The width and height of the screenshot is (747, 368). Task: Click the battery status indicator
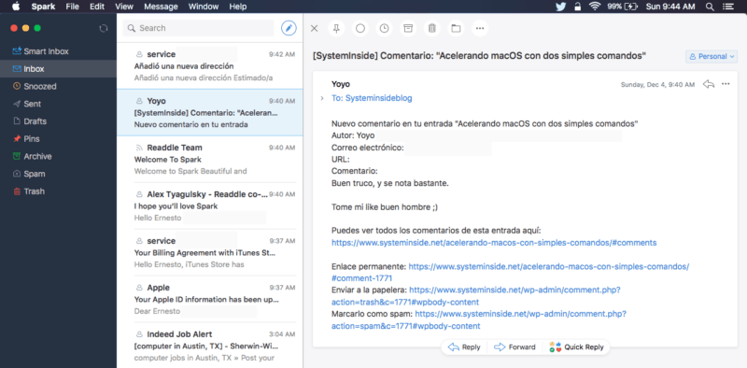point(622,7)
